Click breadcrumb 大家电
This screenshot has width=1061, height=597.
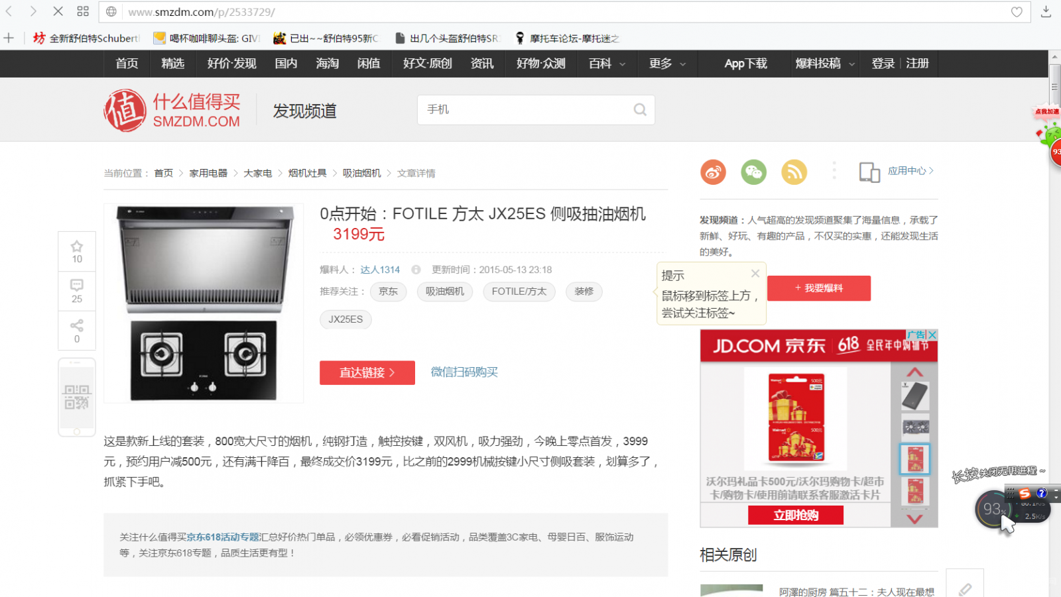[x=257, y=173]
